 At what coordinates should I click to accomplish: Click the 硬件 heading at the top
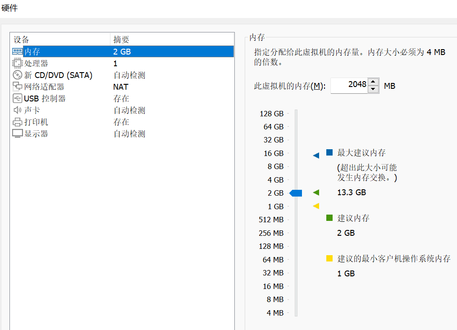(x=9, y=8)
